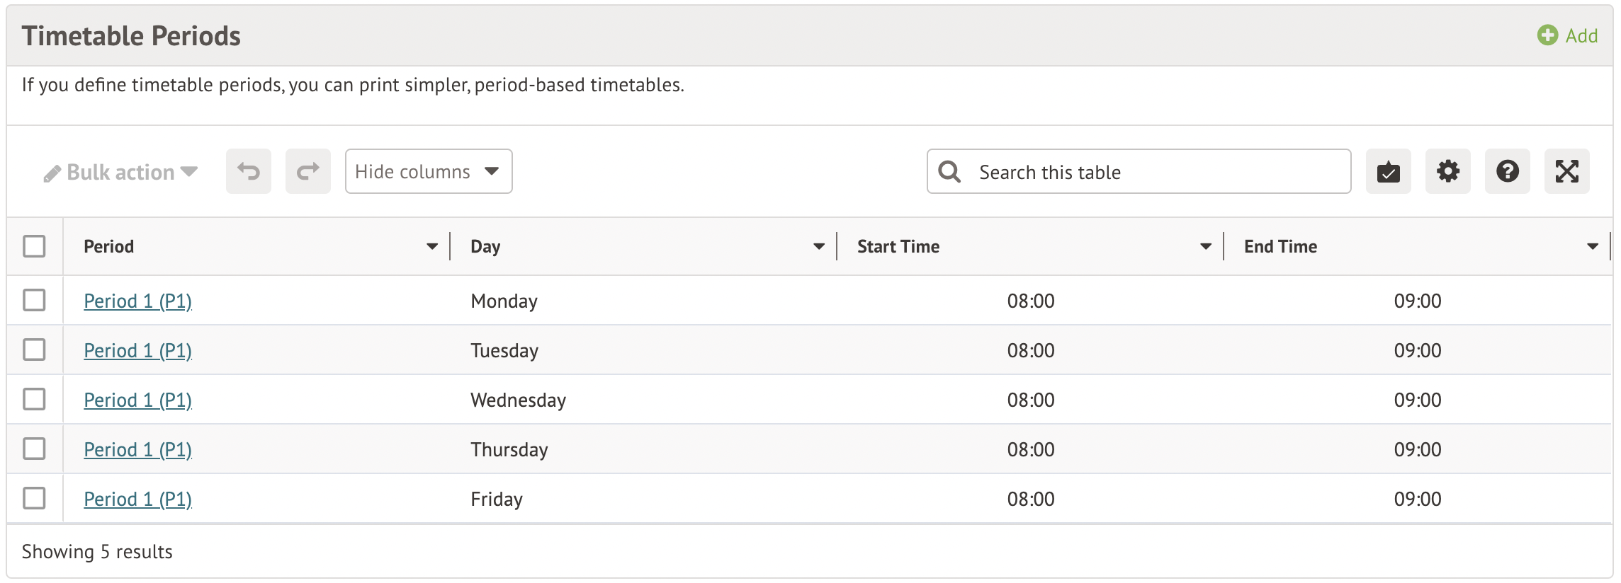The image size is (1621, 583).
Task: Open the Day column header menu arrow
Action: [x=819, y=246]
